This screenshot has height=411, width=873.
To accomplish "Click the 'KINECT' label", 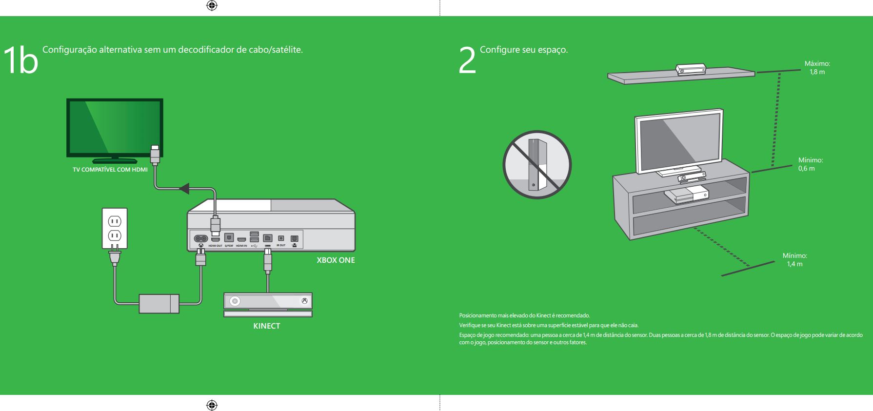I will [x=267, y=326].
